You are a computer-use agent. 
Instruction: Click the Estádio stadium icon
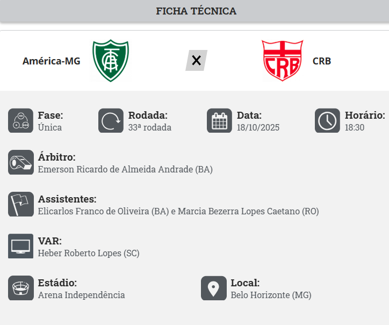pyautogui.click(x=21, y=288)
